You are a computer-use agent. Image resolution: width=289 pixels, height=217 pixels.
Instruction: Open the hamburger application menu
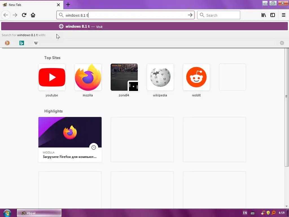(283, 15)
